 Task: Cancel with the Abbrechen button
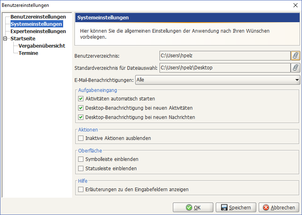(279, 207)
